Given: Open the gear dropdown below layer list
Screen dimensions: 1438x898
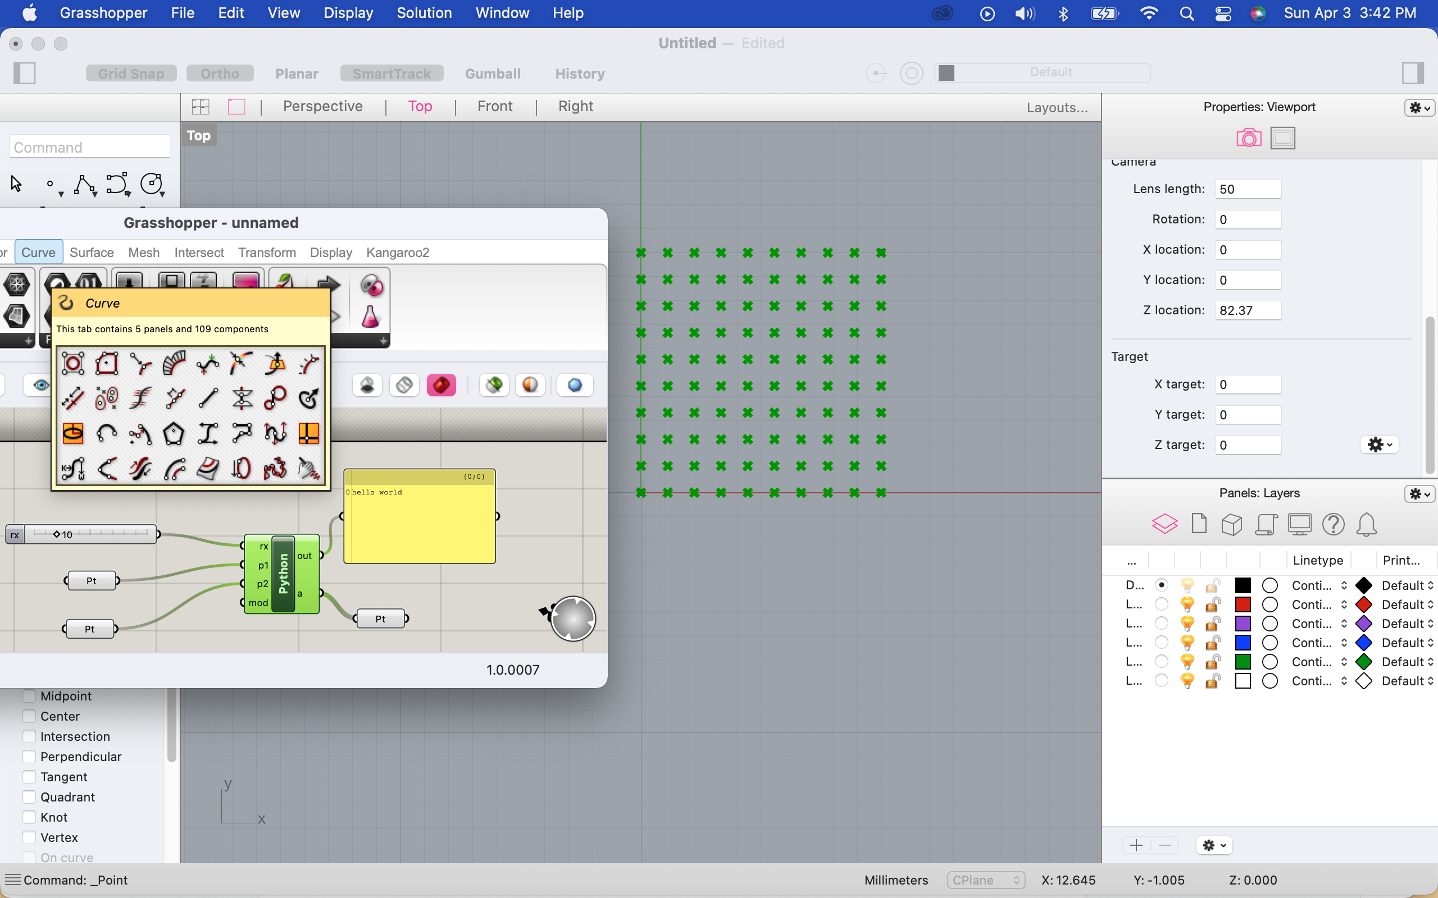Looking at the screenshot, I should tap(1214, 845).
